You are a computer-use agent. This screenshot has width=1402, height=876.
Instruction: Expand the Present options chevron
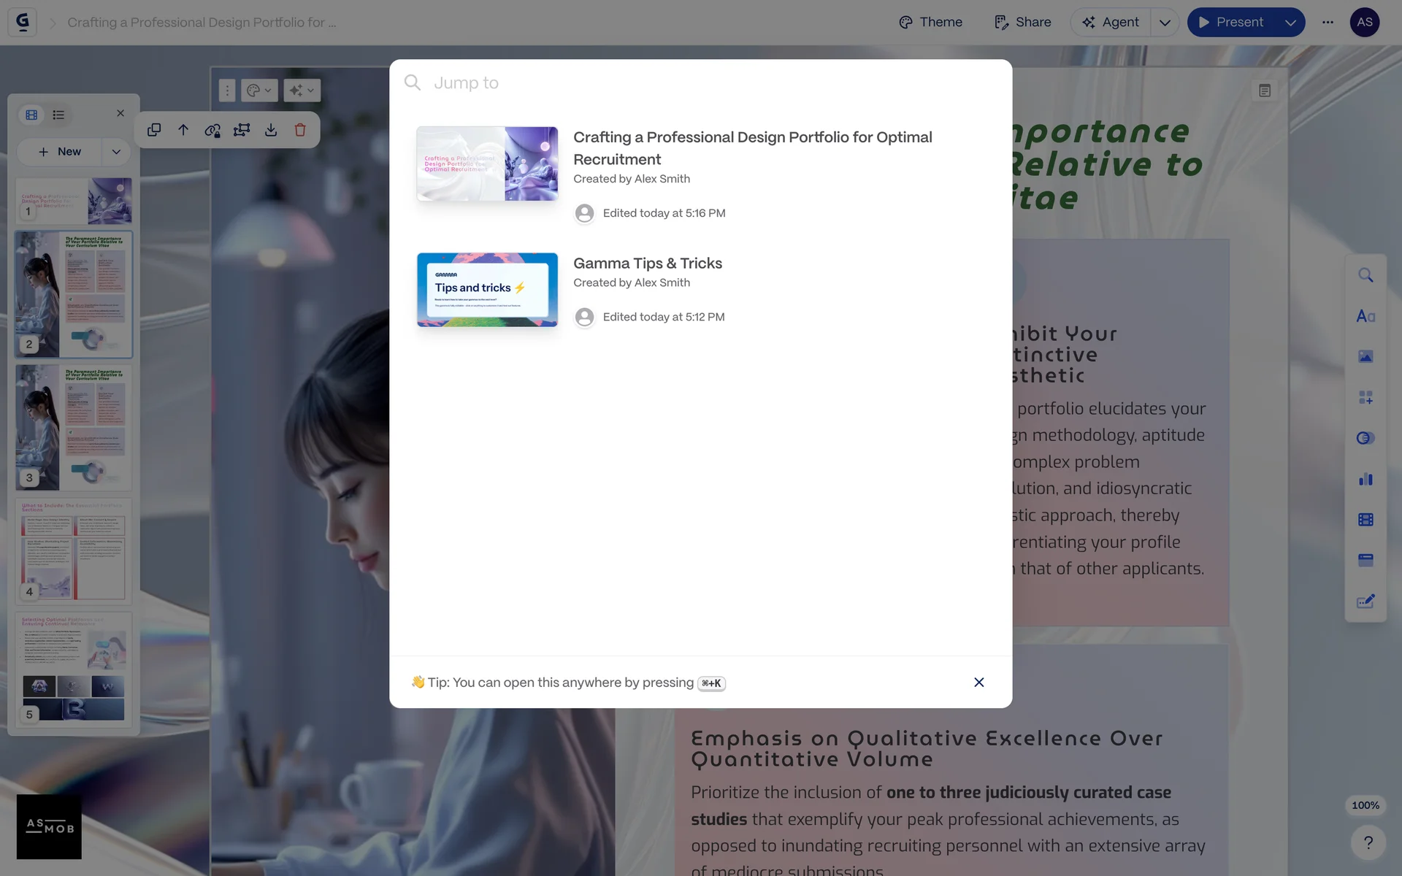point(1290,23)
